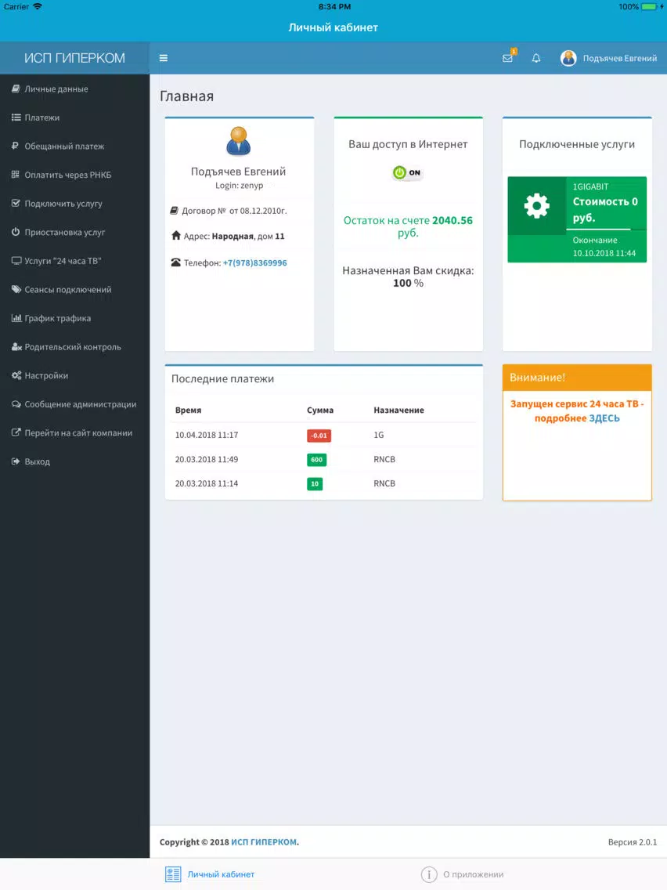
Task: Click ИСП ГИПЕРКОМ logo header
Action: pos(74,58)
